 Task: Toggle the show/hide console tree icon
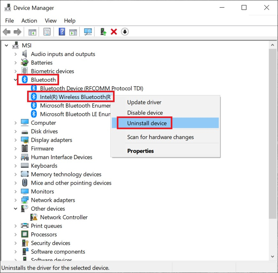click(x=32, y=32)
